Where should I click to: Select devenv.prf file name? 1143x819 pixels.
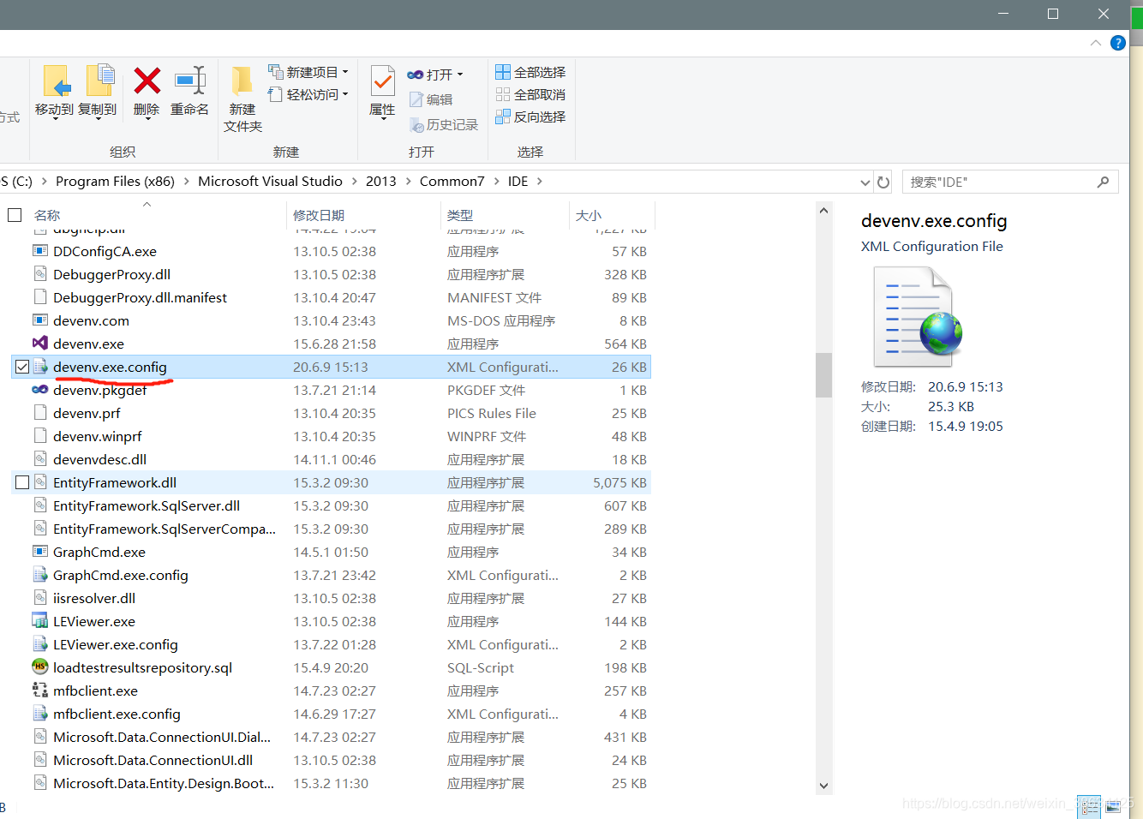pyautogui.click(x=87, y=413)
